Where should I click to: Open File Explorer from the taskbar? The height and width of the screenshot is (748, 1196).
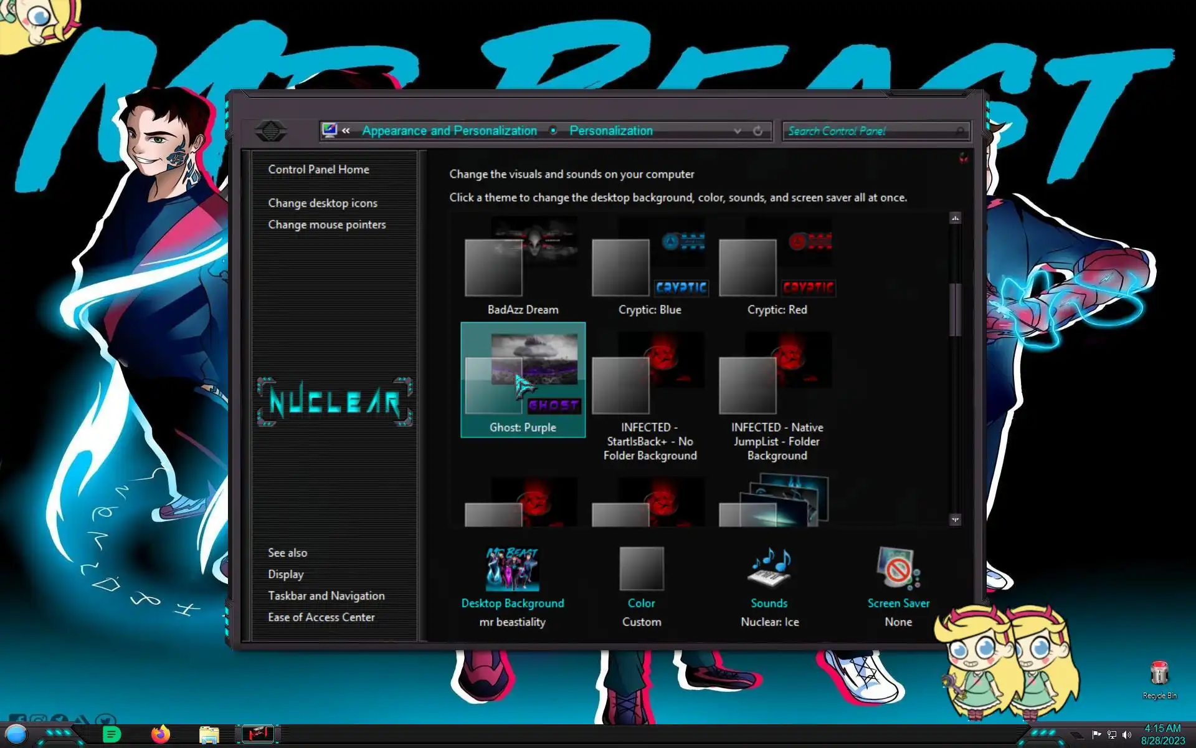[x=209, y=735]
